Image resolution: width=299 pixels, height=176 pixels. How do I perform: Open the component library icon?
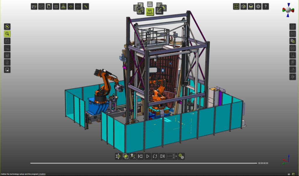(x=41, y=6)
